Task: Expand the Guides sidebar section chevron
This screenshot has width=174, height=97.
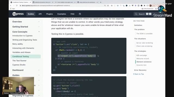Action: (x=39, y=75)
